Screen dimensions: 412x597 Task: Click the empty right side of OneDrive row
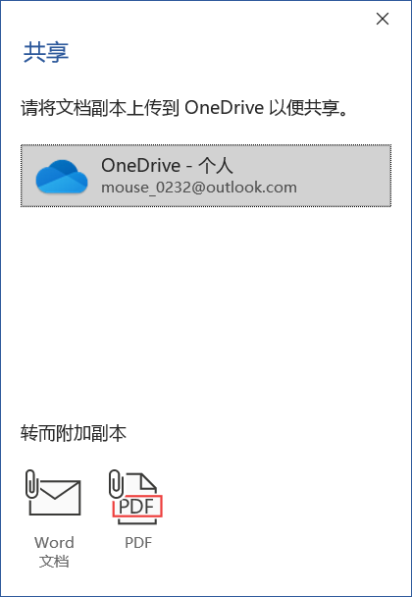[x=342, y=176]
